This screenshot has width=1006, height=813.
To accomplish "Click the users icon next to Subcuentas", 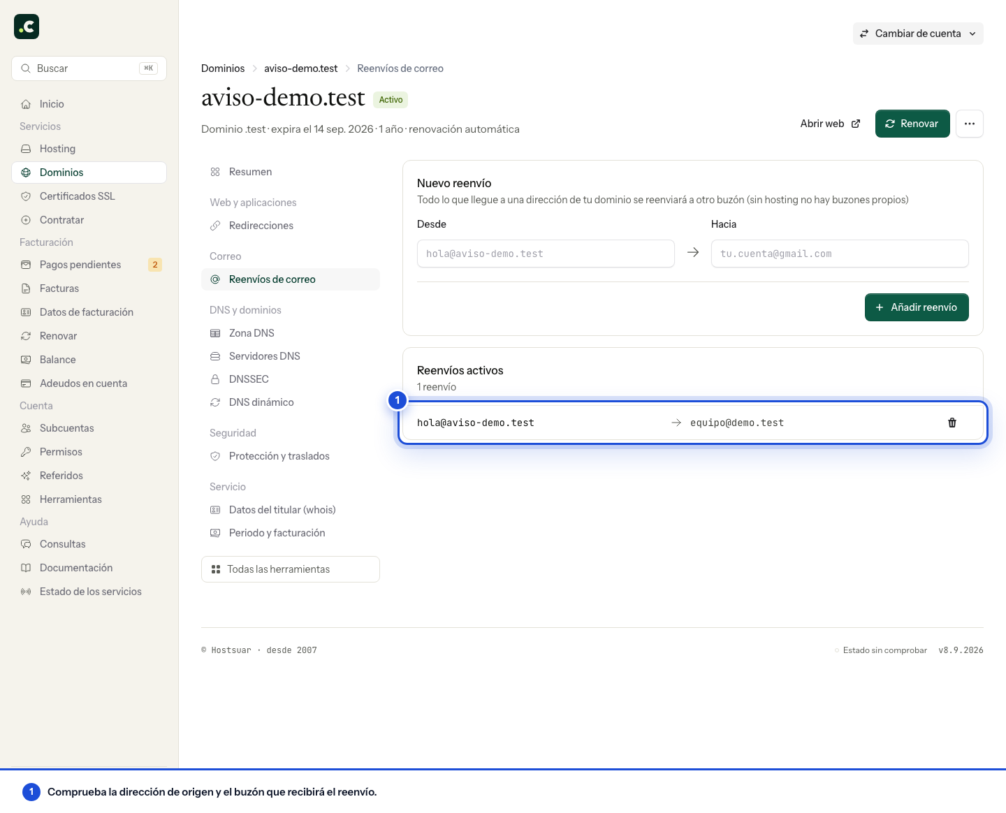I will click(x=26, y=428).
